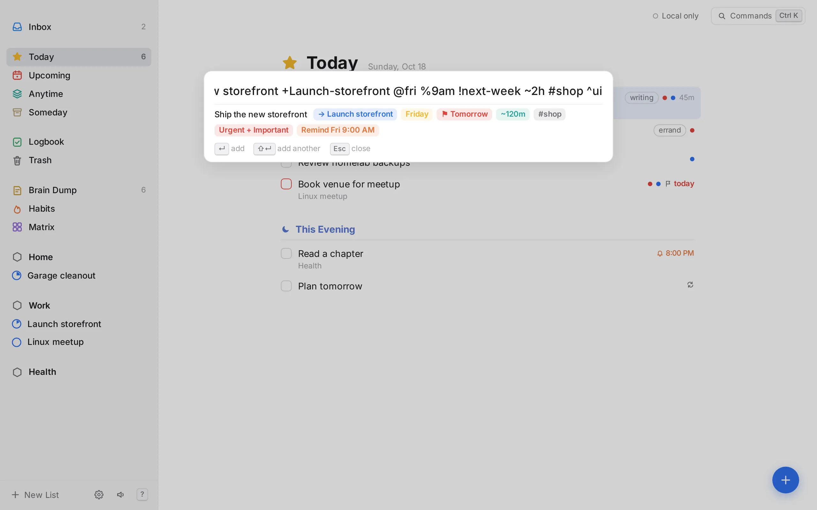This screenshot has width=817, height=510.
Task: Click New List at sidebar bottom
Action: point(35,495)
